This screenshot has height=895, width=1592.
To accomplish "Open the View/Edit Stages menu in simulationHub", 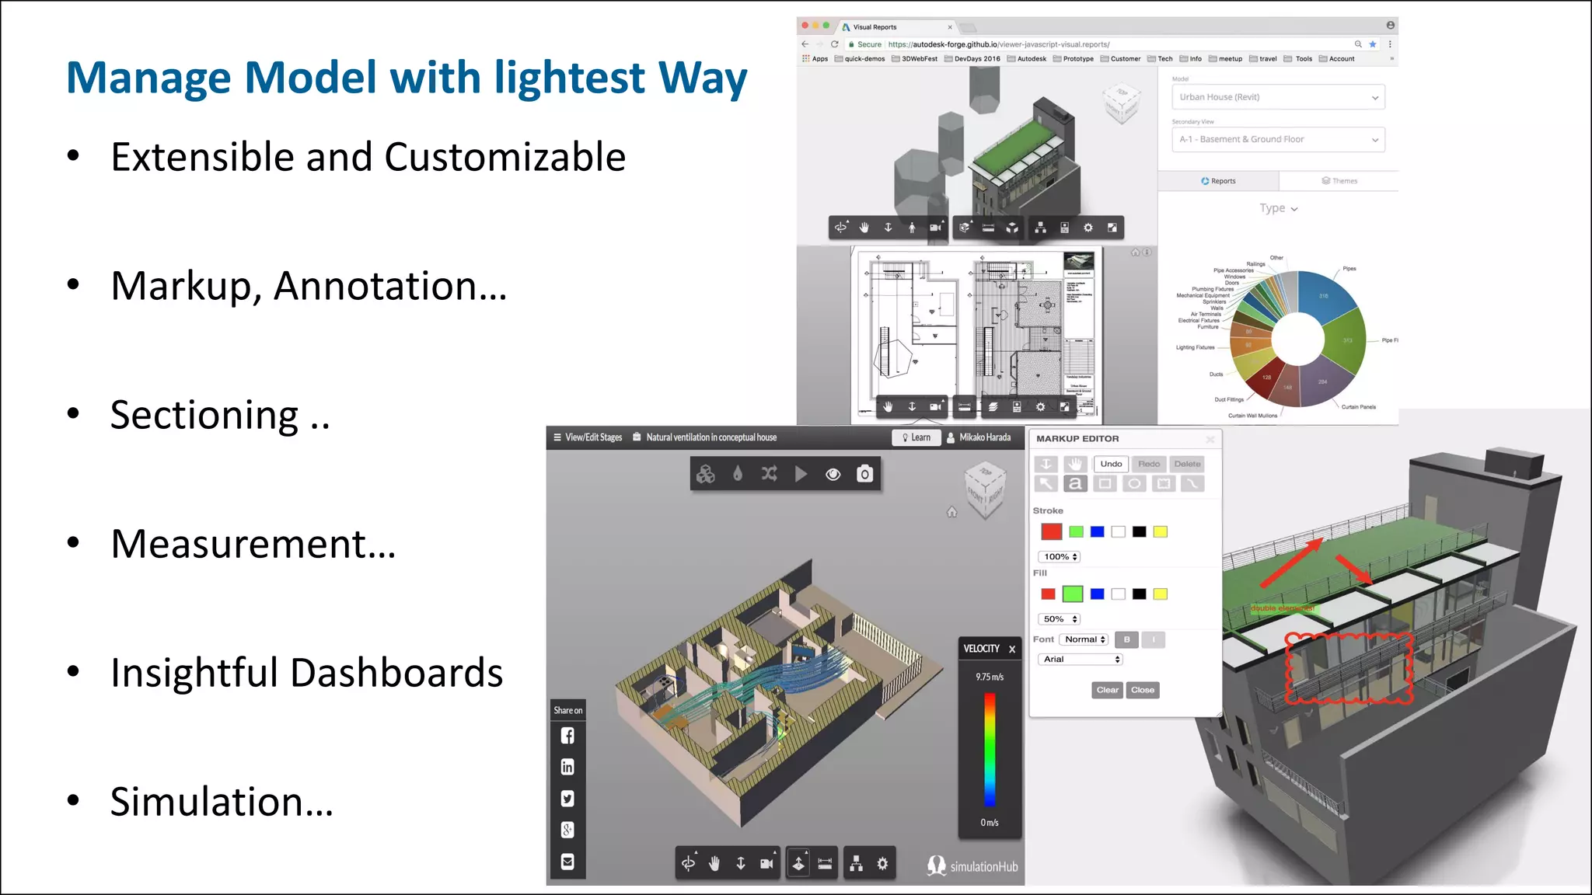I will click(x=588, y=437).
